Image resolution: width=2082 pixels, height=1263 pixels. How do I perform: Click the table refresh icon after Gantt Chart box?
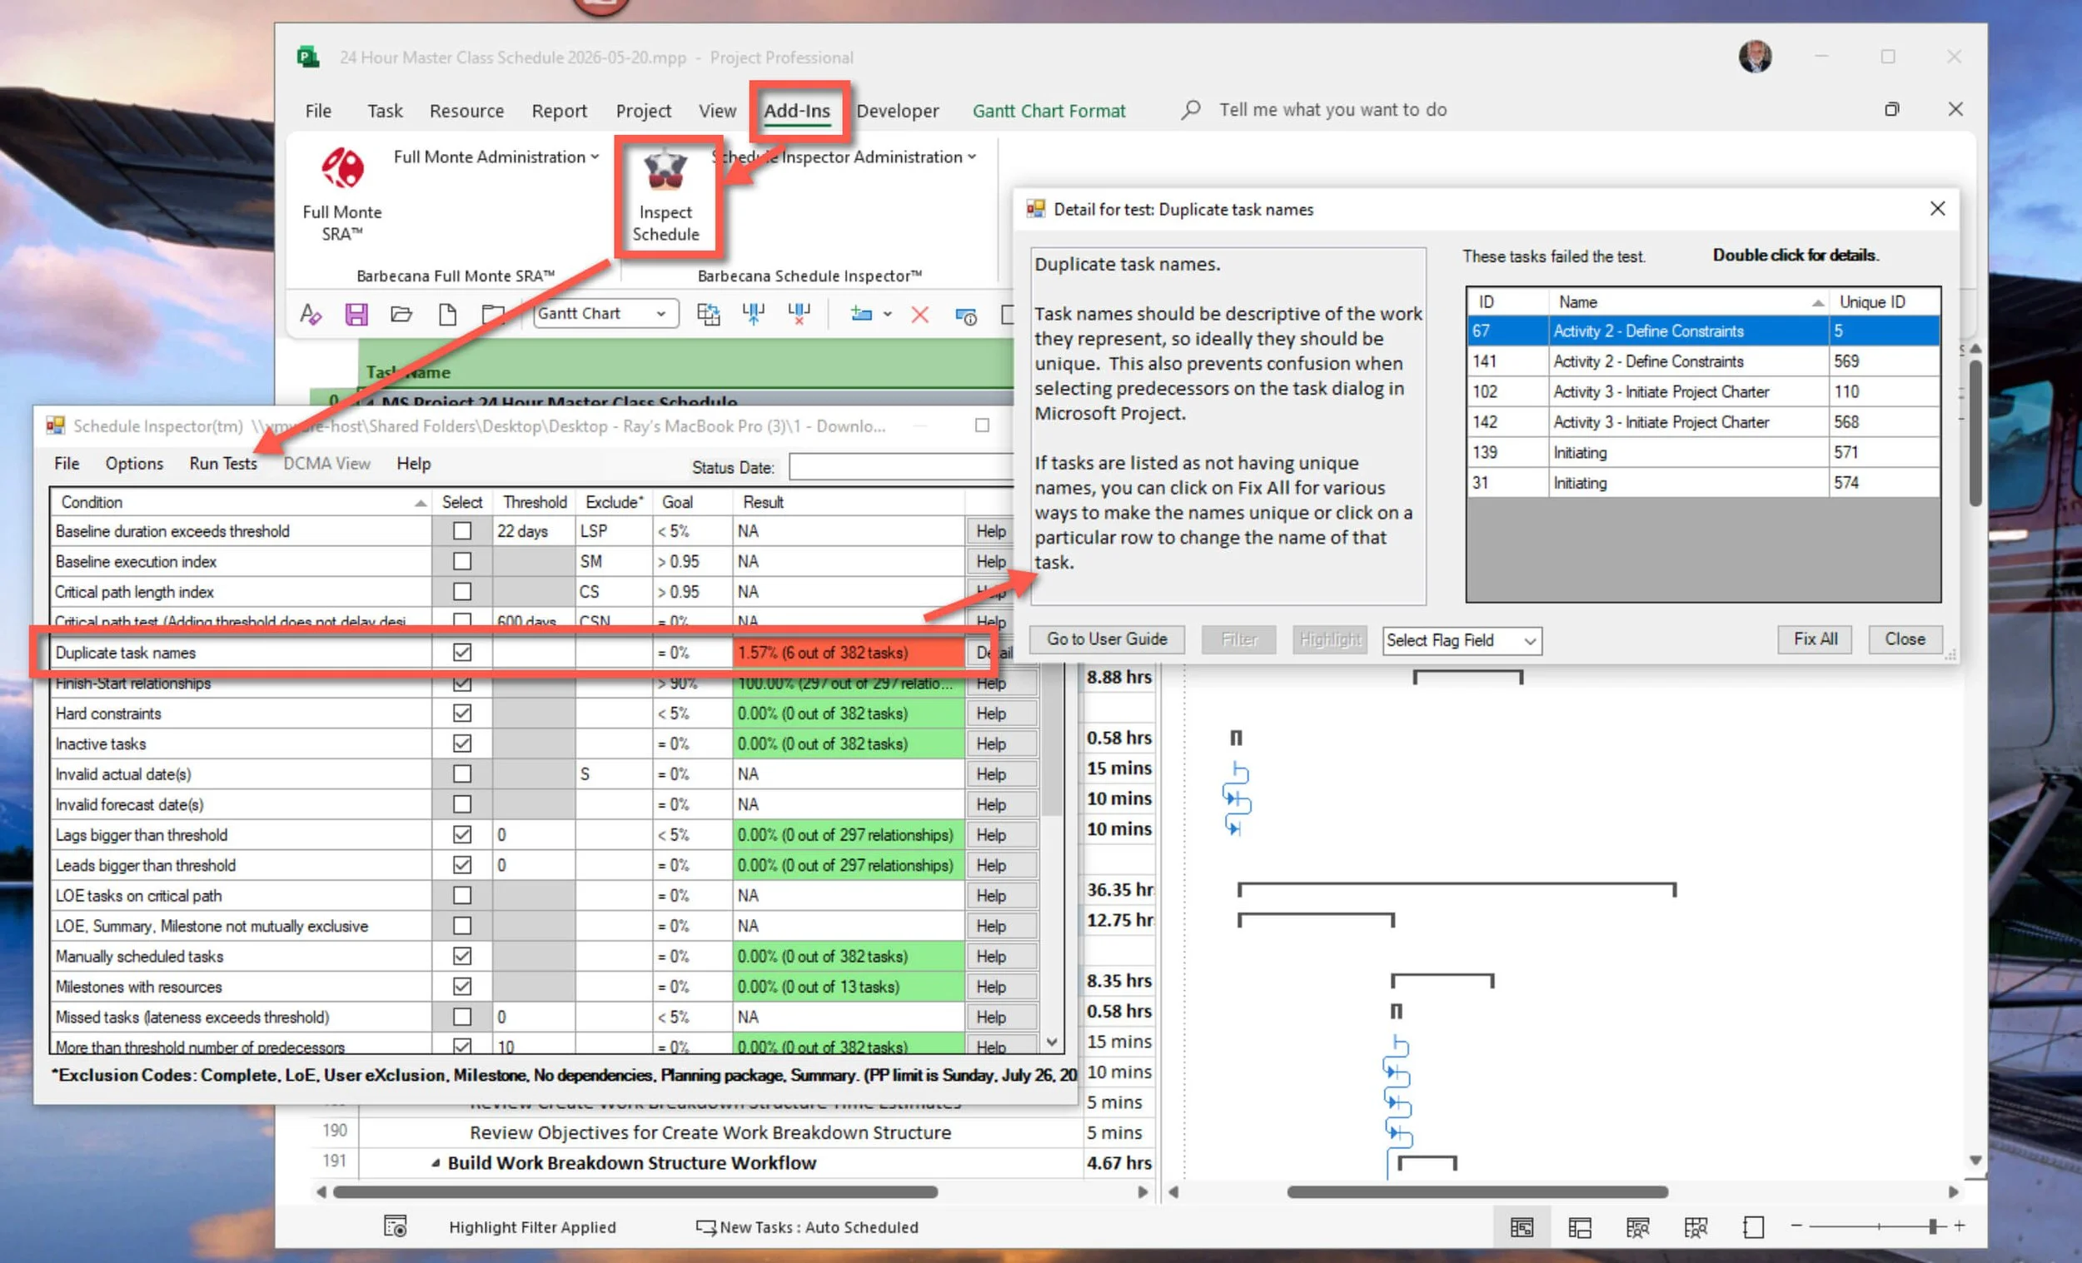(x=708, y=314)
